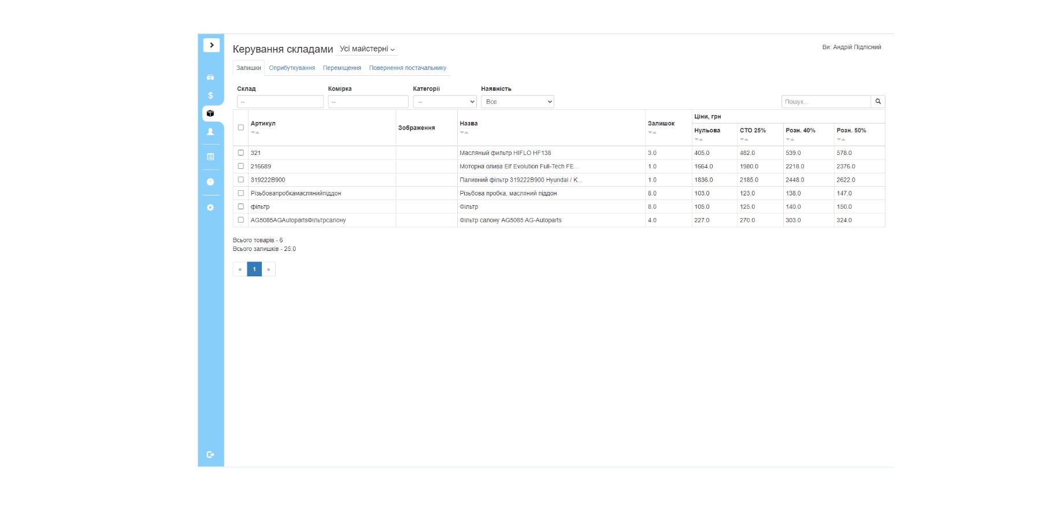Toggle the select-all checkbox in table header
Image resolution: width=1056 pixels, height=525 pixels.
click(x=241, y=128)
